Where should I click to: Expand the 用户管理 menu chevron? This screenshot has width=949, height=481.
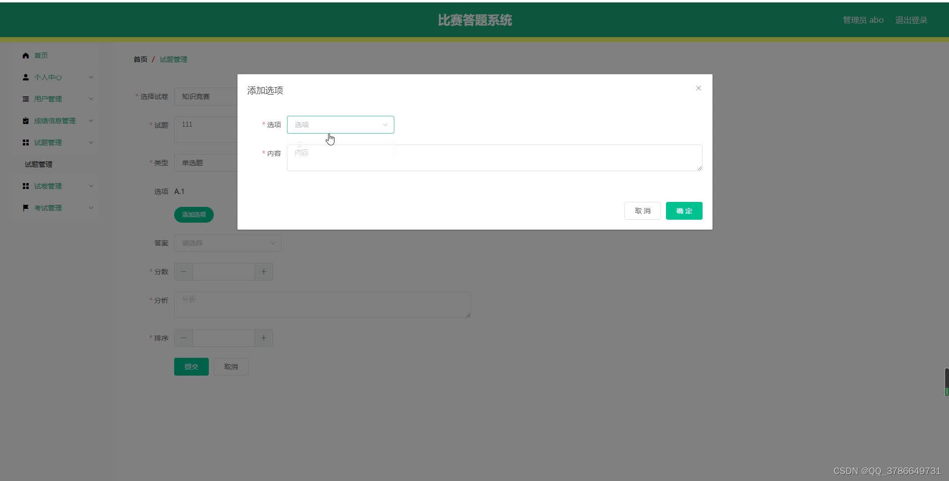(91, 99)
